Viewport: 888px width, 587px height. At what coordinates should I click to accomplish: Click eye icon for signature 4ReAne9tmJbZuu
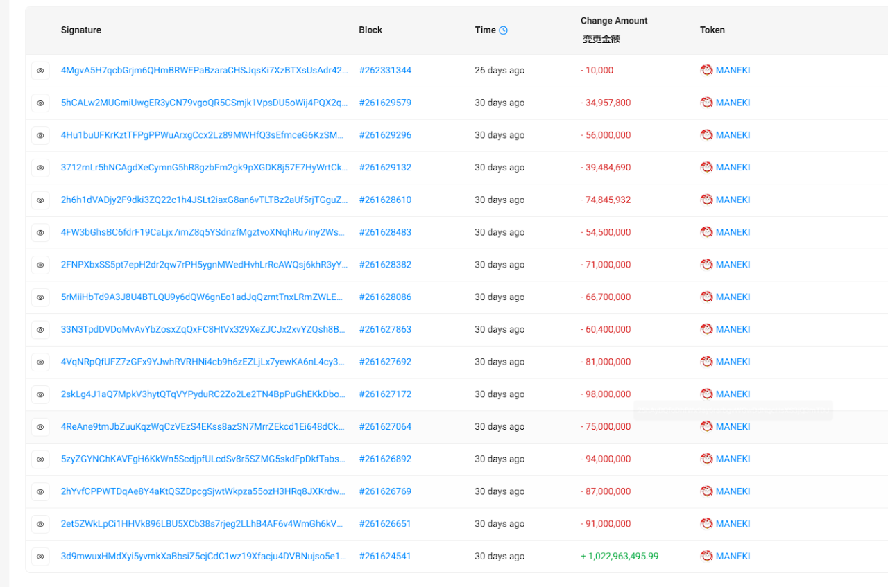40,427
